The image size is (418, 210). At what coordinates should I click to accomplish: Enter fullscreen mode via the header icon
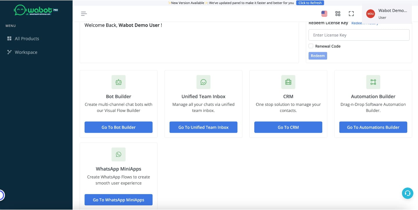point(351,14)
